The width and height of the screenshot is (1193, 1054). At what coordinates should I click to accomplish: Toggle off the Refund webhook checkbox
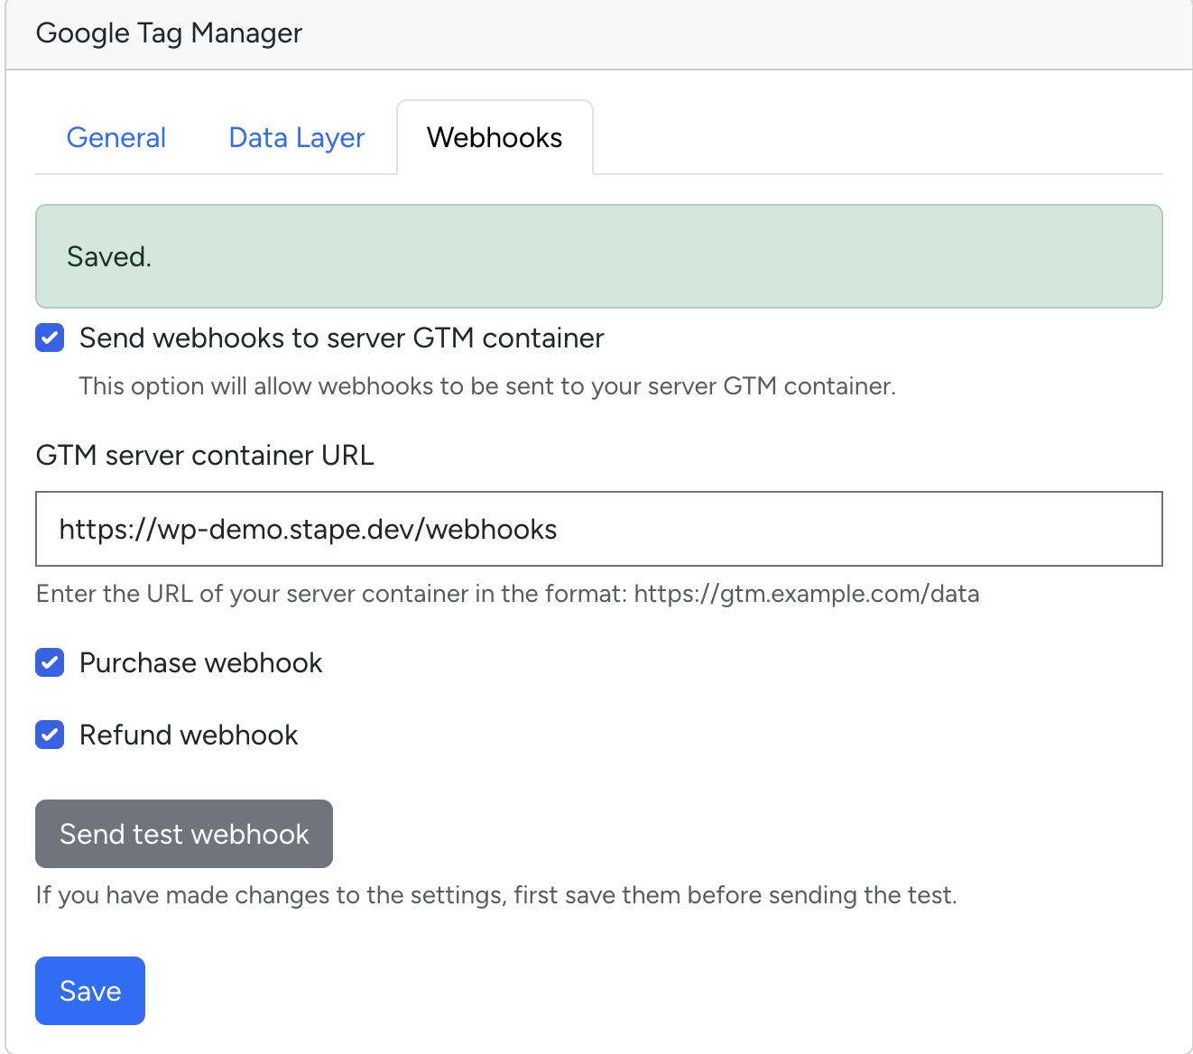coord(50,735)
